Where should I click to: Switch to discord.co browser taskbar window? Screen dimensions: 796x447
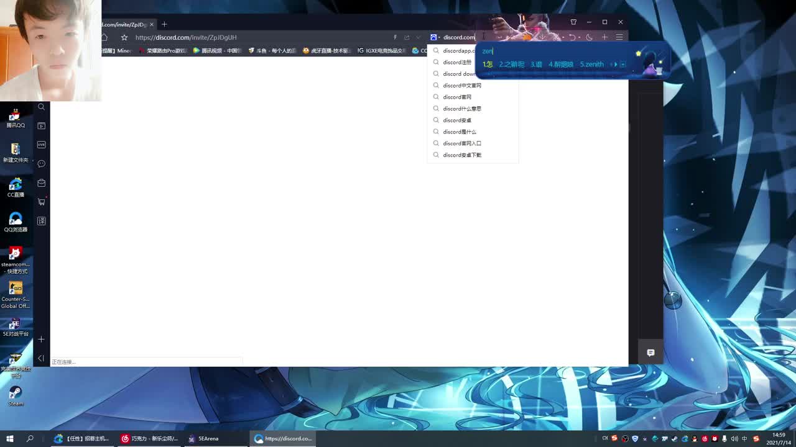point(284,438)
